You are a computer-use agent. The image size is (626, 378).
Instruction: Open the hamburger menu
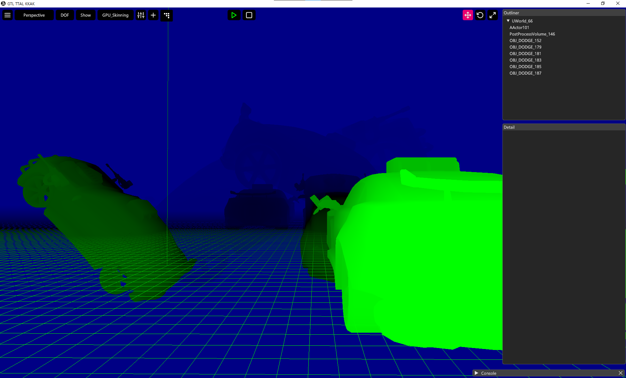click(7, 15)
